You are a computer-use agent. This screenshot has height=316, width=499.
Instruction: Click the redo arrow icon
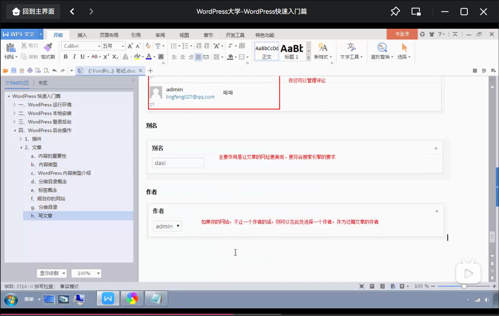(63, 71)
